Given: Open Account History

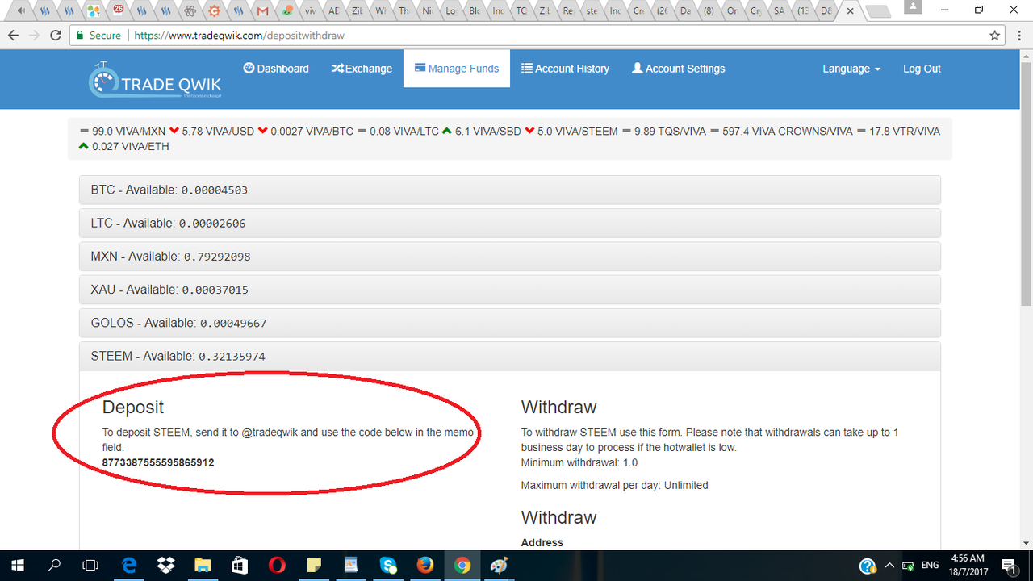Looking at the screenshot, I should 565,69.
